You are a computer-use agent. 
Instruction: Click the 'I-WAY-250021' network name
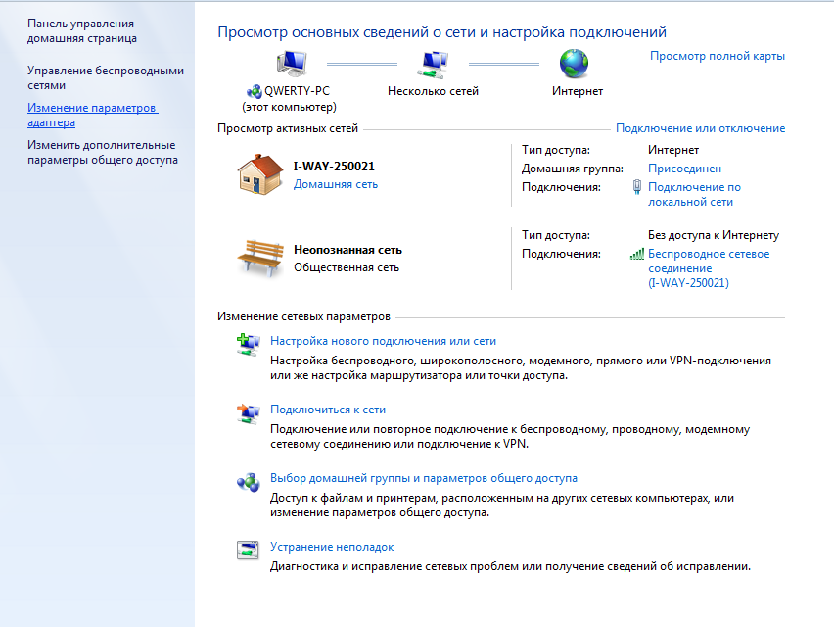coord(334,167)
